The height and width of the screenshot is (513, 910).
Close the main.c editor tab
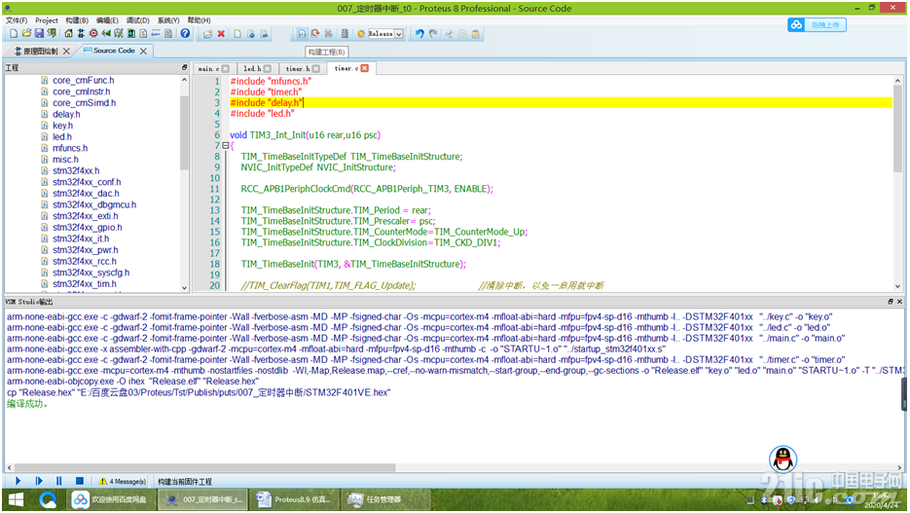coord(226,68)
